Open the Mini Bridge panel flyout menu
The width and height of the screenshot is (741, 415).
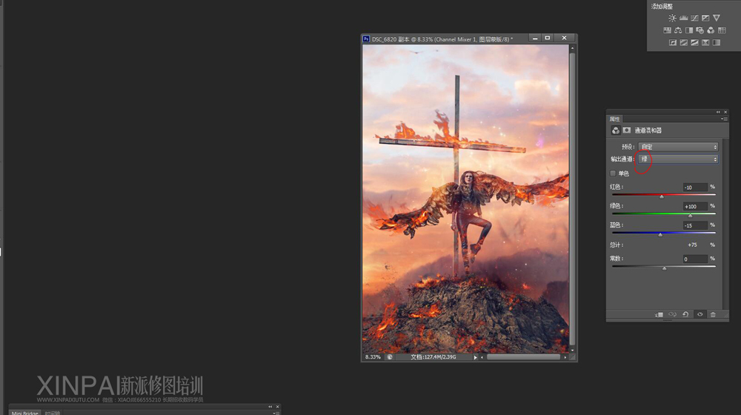(x=275, y=413)
